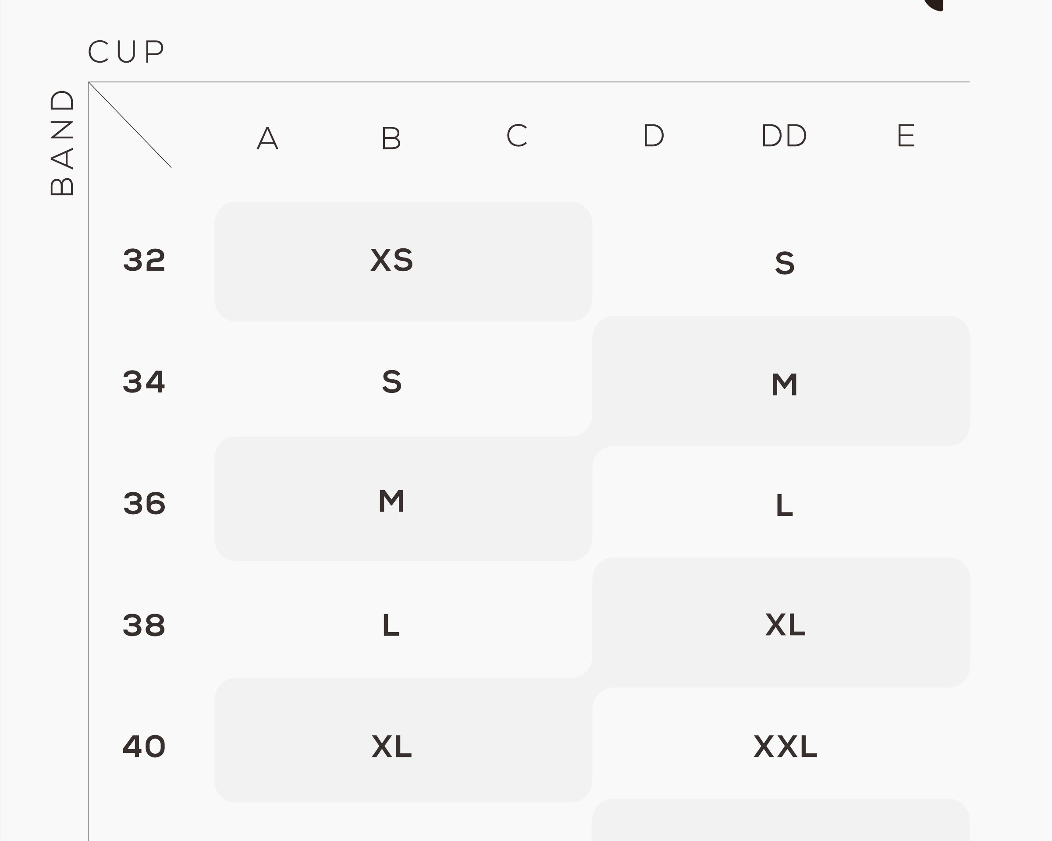
Task: Click the cup DD column header
Action: [784, 135]
